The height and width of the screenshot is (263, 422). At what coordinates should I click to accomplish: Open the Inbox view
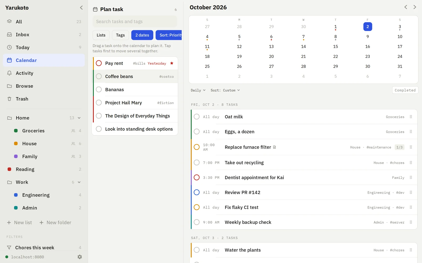coord(44,34)
